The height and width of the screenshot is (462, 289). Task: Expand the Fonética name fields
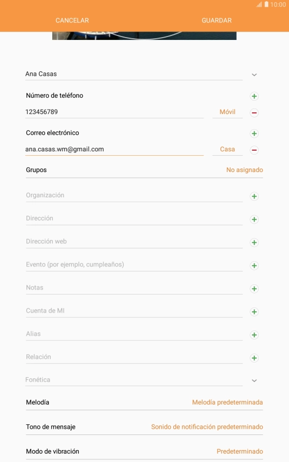point(254,381)
